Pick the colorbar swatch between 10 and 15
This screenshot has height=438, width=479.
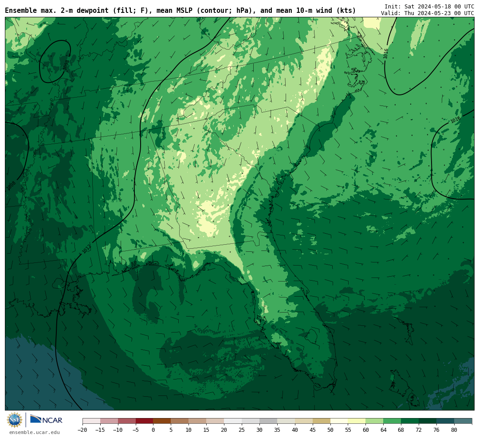(x=197, y=421)
